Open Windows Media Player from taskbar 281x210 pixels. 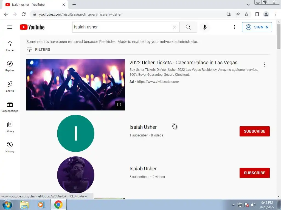pyautogui.click(x=41, y=205)
